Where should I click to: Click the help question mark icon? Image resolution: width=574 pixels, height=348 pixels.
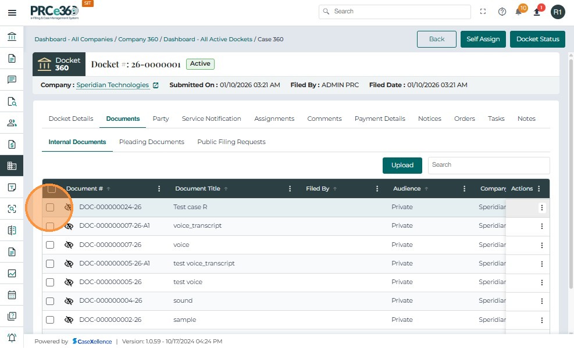pos(502,12)
